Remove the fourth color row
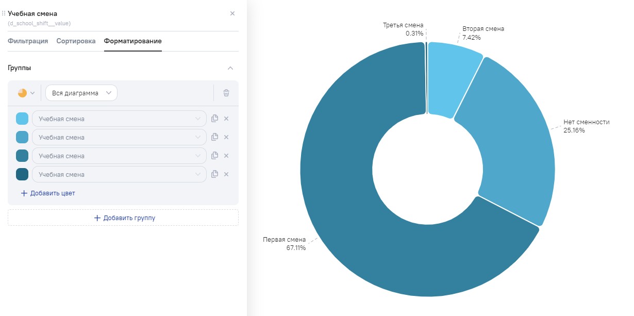Screen dimensions: 634x316 [226, 174]
